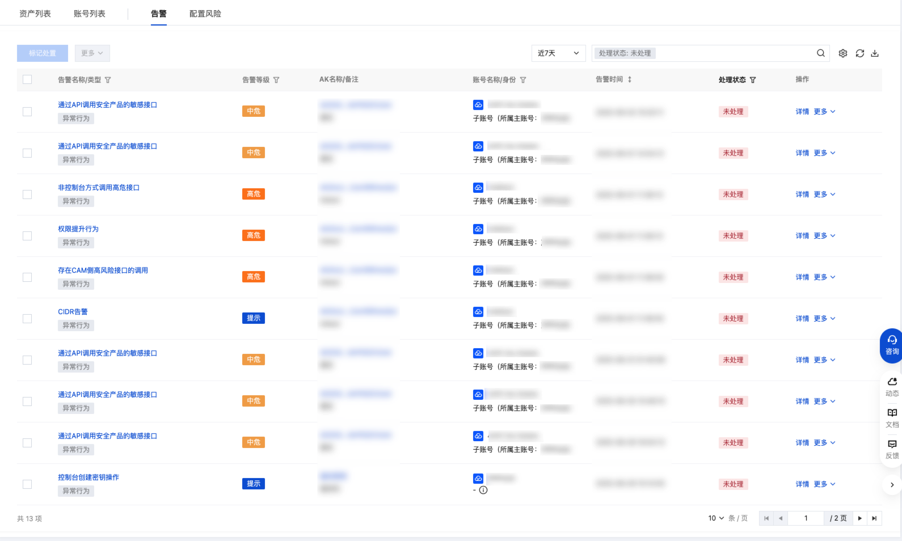Image resolution: width=902 pixels, height=541 pixels.
Task: Change the 10 条/页 page size
Action: click(x=716, y=518)
